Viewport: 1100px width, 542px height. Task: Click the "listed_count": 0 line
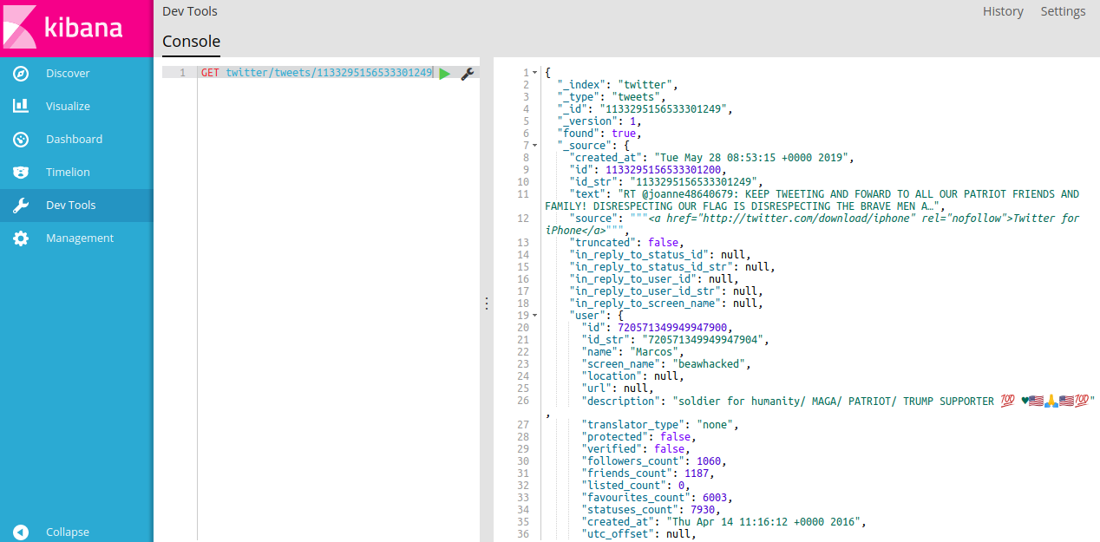635,486
